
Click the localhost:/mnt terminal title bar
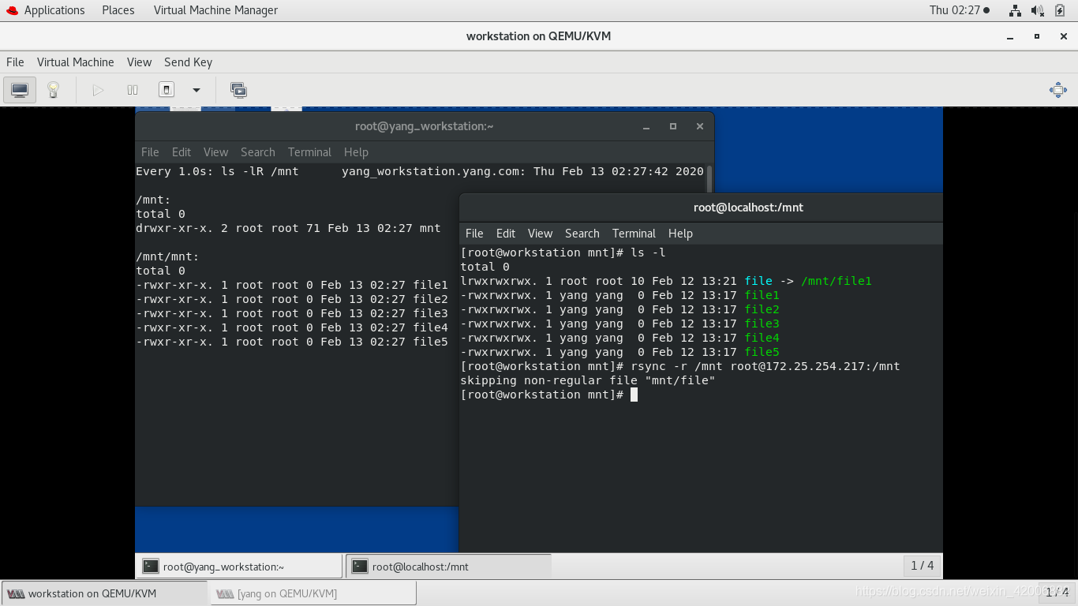(701, 208)
